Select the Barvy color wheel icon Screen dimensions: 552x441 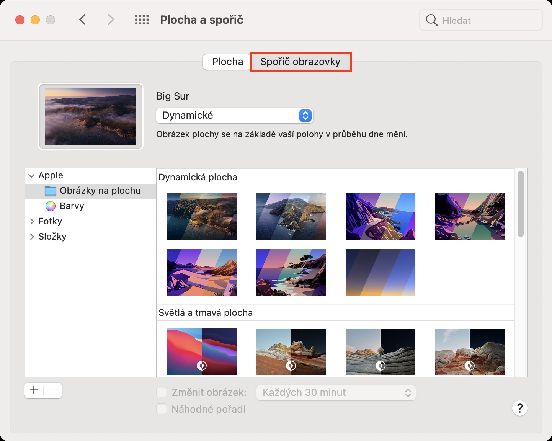(51, 206)
